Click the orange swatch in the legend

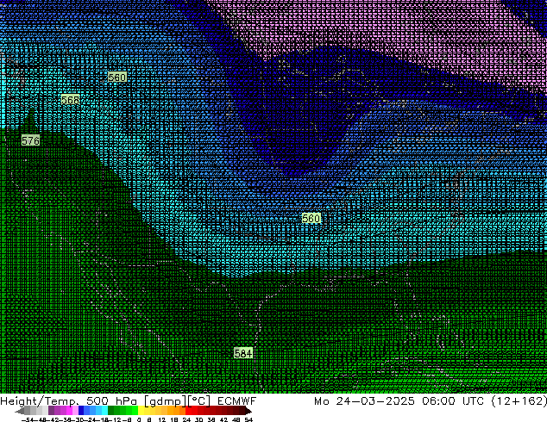tap(177, 410)
